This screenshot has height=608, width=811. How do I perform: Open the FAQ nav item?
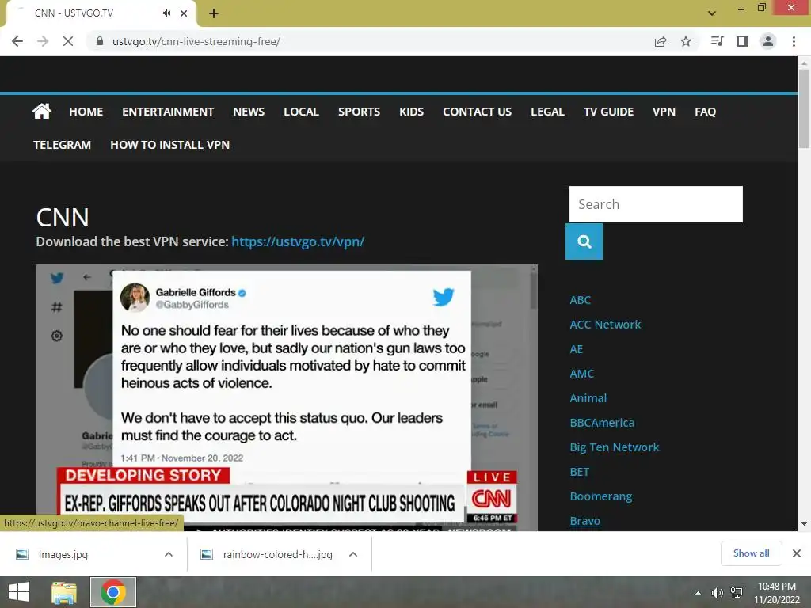(x=705, y=112)
